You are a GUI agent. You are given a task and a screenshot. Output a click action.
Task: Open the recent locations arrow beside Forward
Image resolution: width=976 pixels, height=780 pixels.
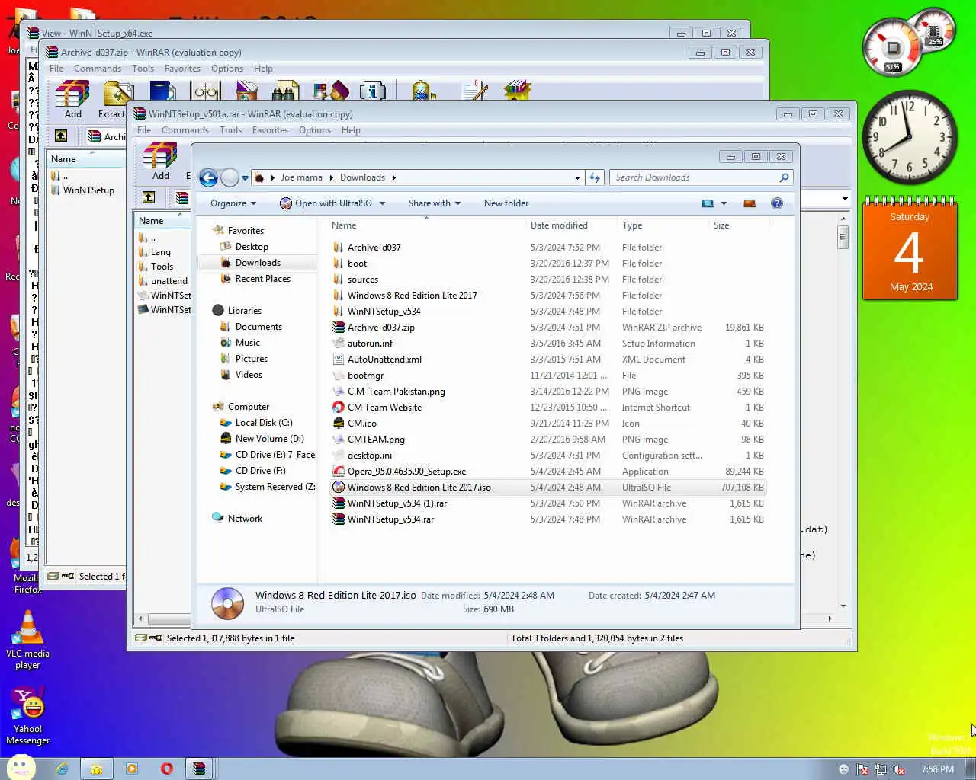click(245, 178)
